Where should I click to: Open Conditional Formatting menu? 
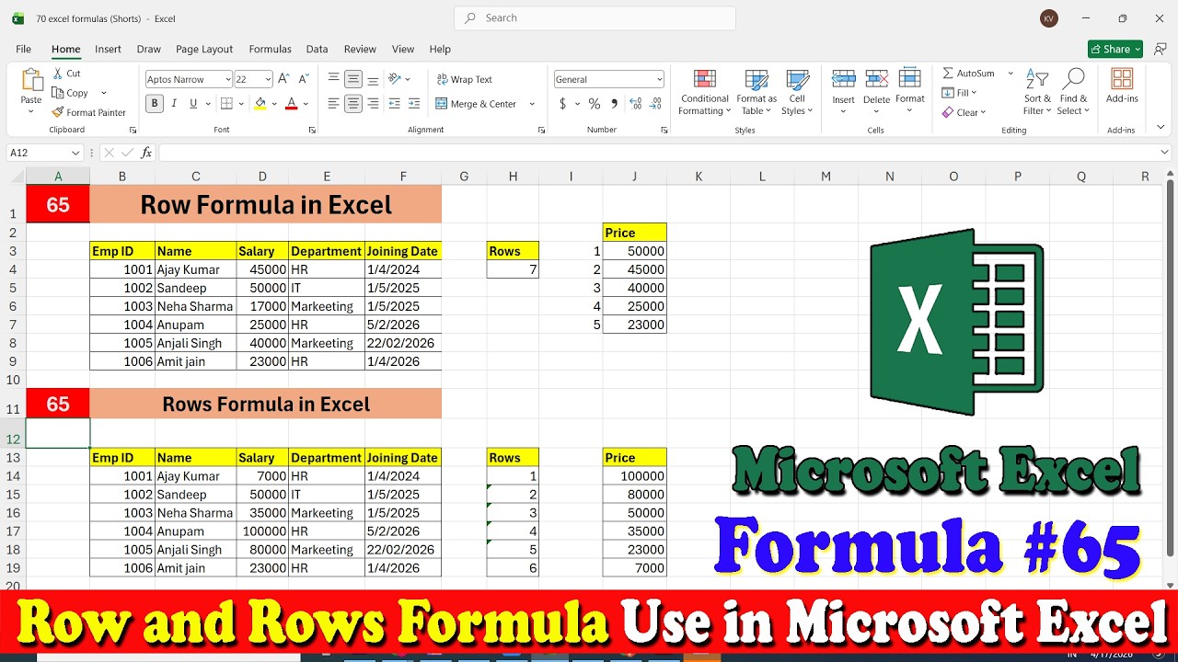705,93
